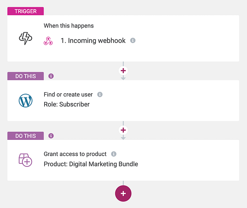The height and width of the screenshot is (208, 247).
Task: Show info for Find or create user
Action: [100, 95]
